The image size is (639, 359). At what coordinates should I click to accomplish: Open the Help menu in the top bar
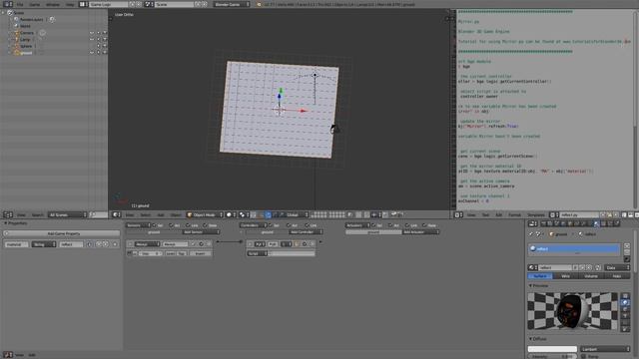point(70,4)
